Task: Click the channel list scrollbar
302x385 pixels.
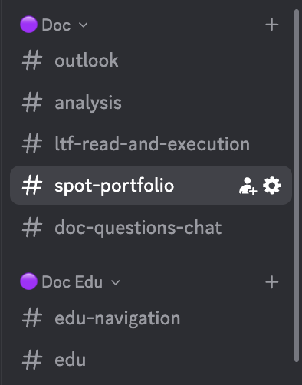Action: point(297,186)
